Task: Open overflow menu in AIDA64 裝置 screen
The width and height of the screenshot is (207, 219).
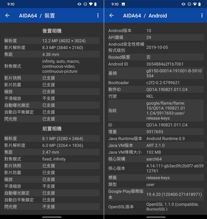Action: pos(98,15)
